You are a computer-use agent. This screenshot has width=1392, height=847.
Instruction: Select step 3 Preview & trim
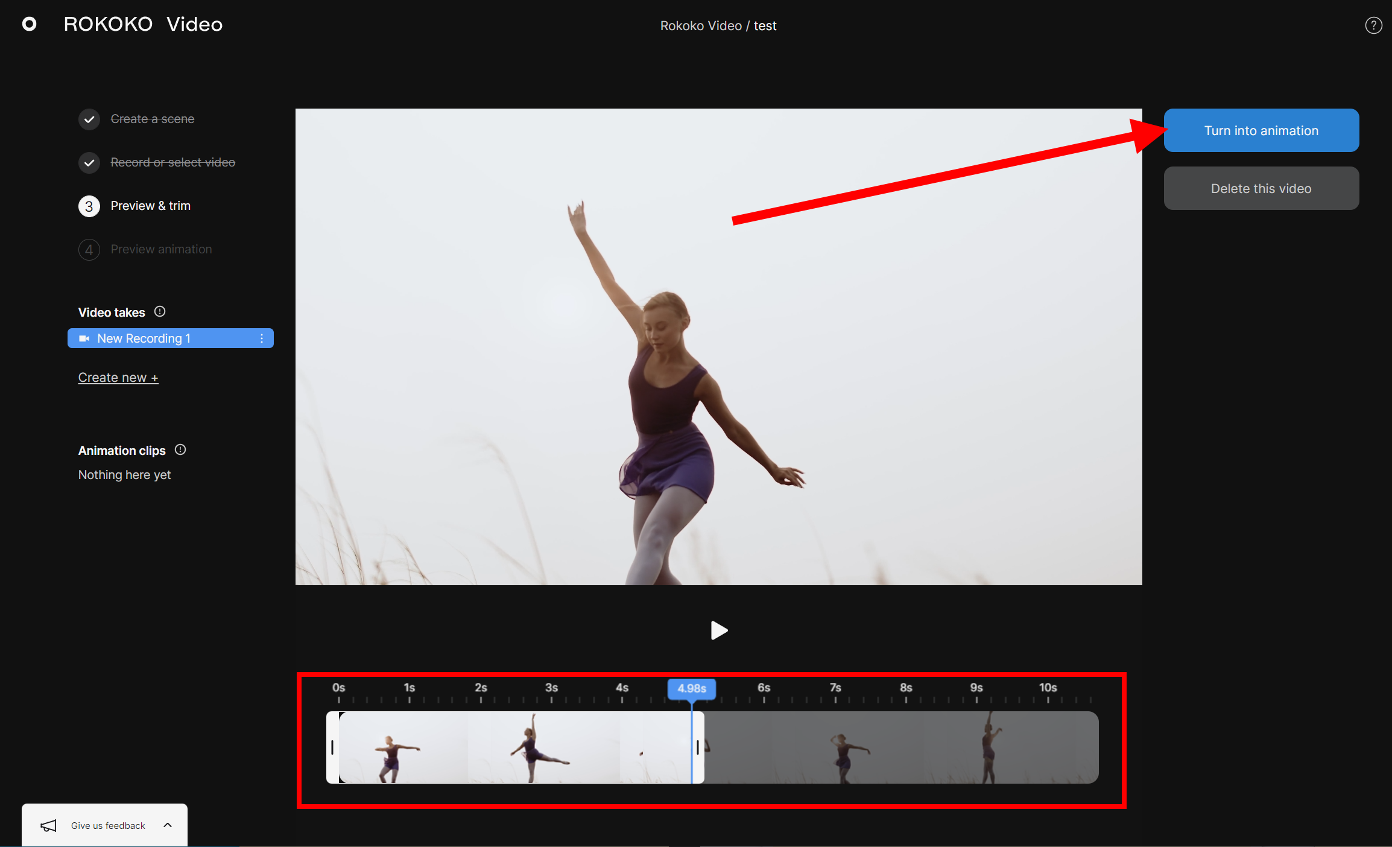150,206
